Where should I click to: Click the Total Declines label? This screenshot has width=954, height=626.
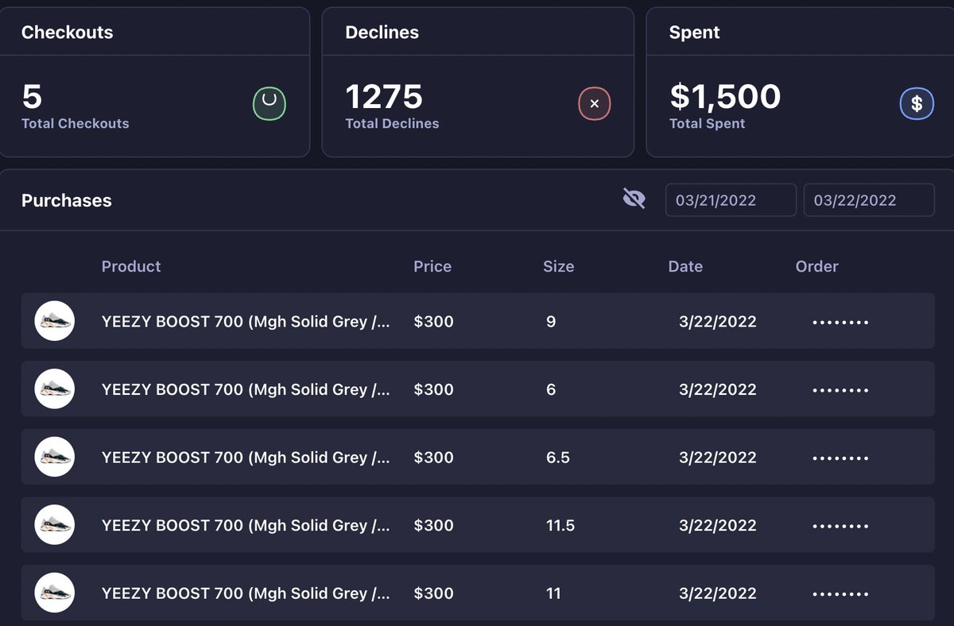click(392, 124)
